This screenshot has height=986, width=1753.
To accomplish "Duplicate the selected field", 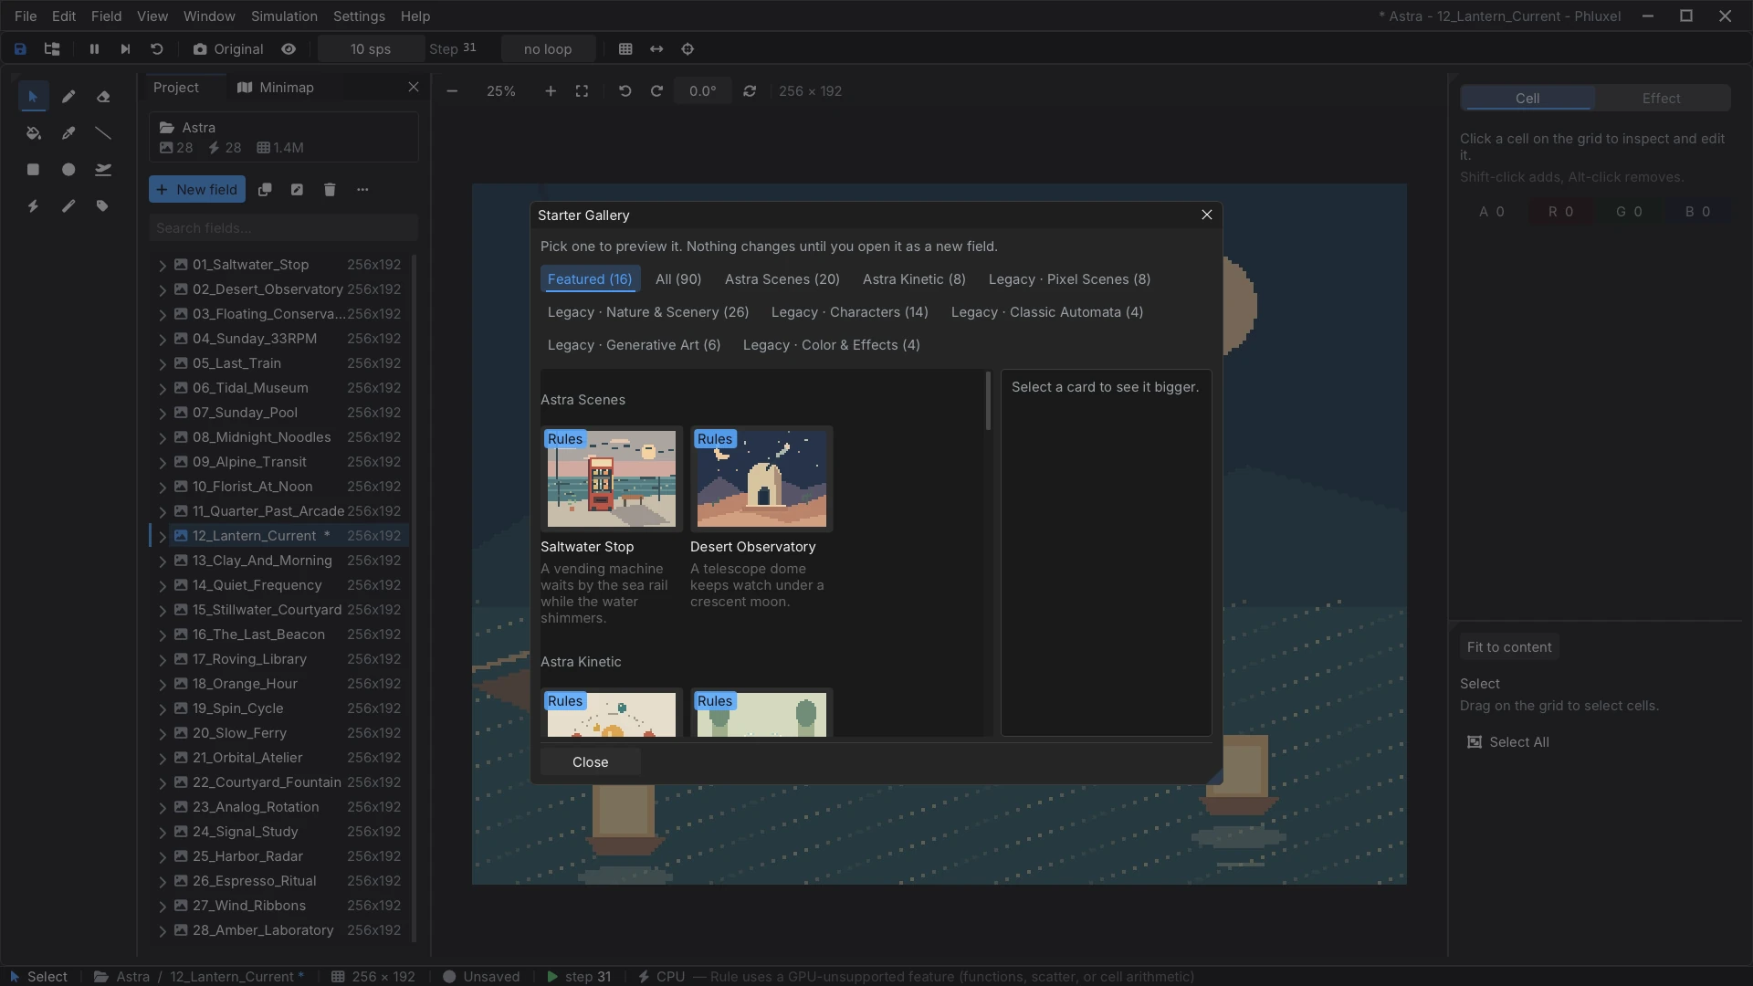I will tap(265, 190).
